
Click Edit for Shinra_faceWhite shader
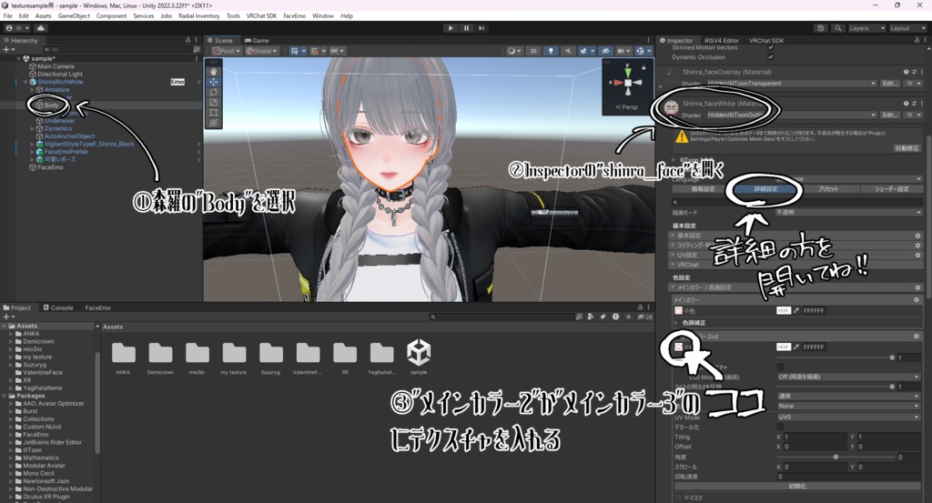(x=889, y=115)
